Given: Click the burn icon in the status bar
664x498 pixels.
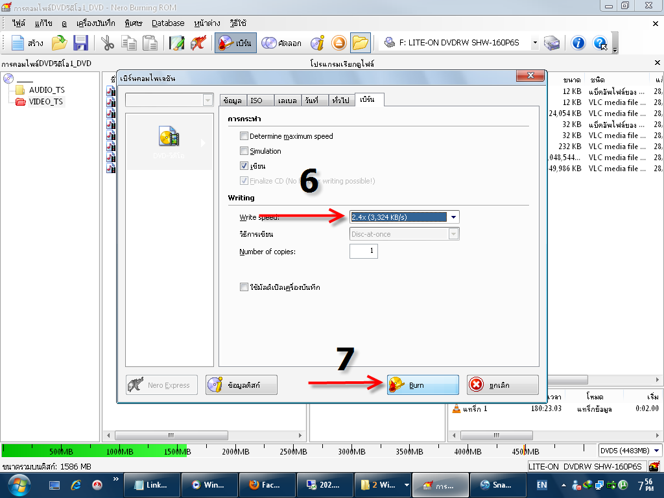Looking at the screenshot, I should pos(654,466).
